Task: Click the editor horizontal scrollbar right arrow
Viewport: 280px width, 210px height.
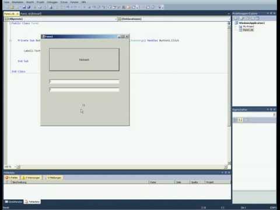Action: tap(226, 167)
